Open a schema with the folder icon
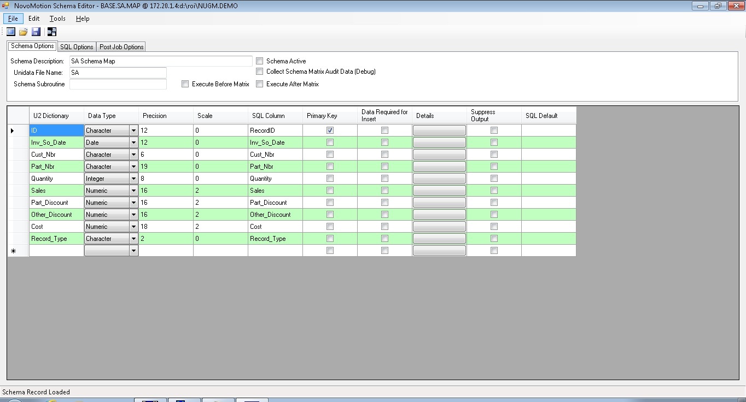Screen dimensions: 746x402 coord(24,32)
